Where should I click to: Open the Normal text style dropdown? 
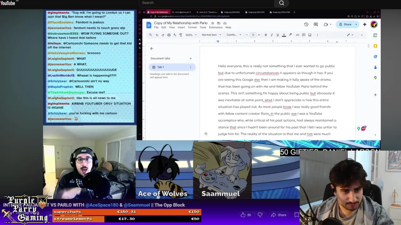(211, 35)
